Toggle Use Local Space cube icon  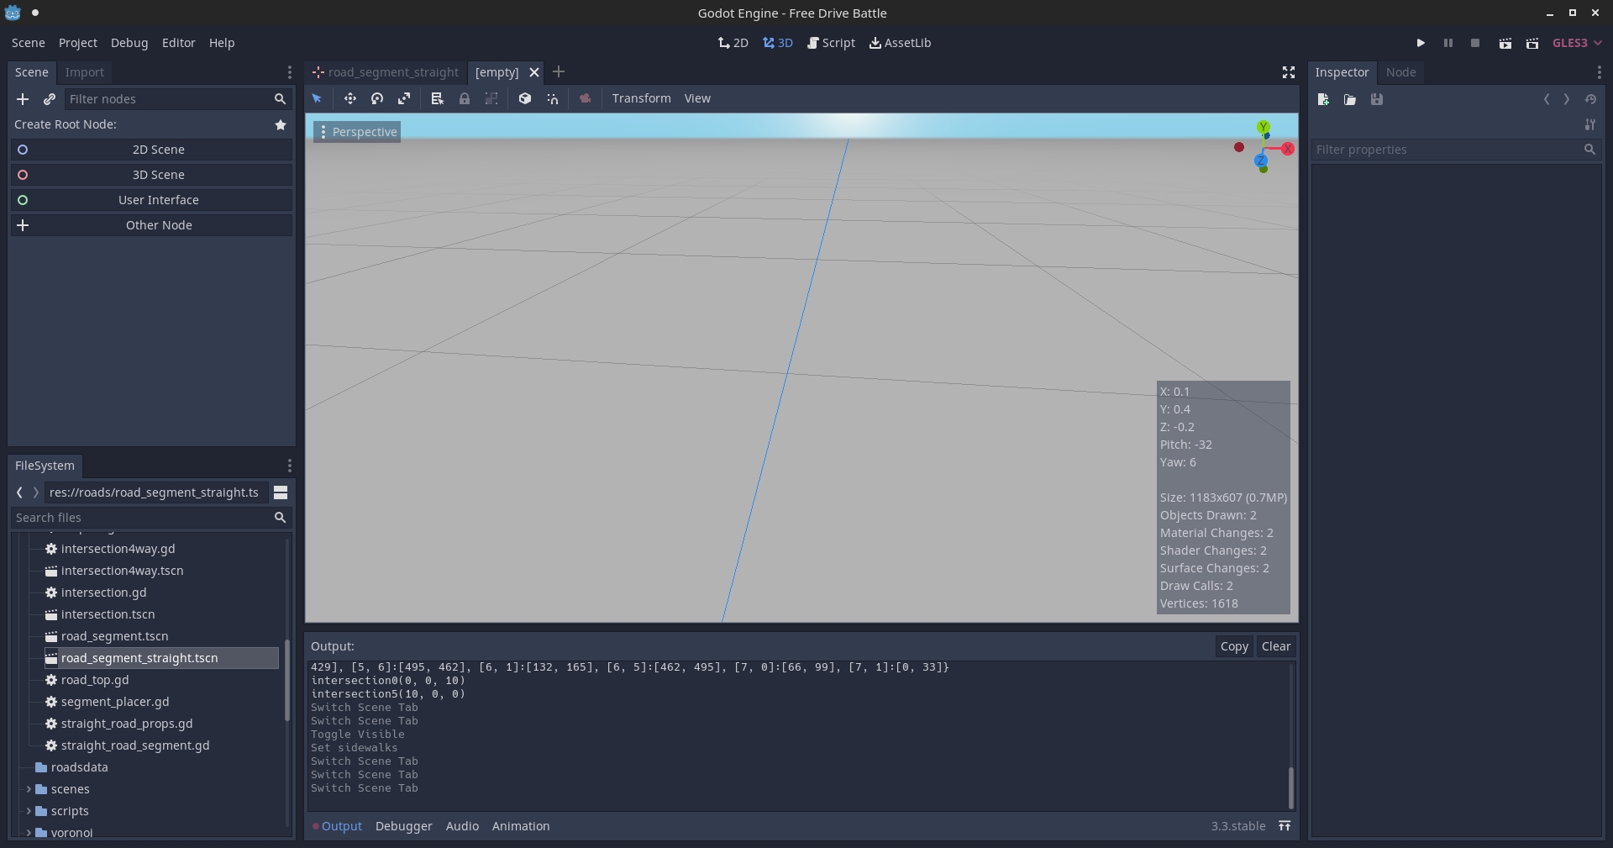[x=525, y=98]
